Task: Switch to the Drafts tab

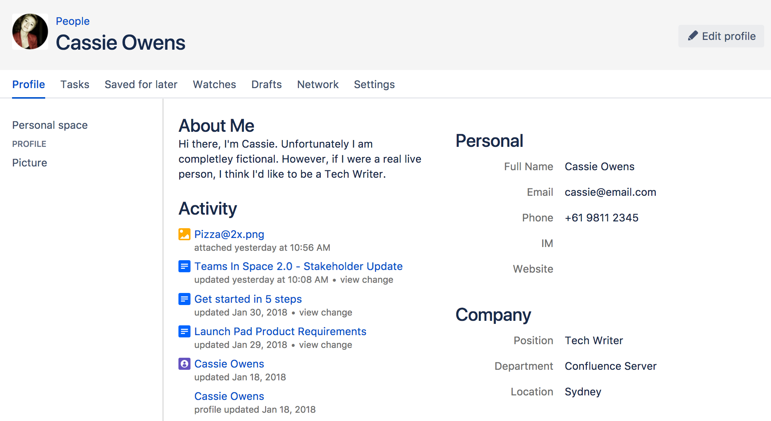Action: point(266,84)
